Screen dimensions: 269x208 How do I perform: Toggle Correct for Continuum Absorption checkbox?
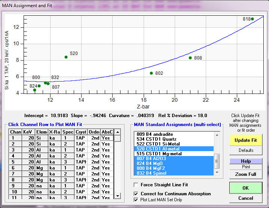[x=137, y=194]
